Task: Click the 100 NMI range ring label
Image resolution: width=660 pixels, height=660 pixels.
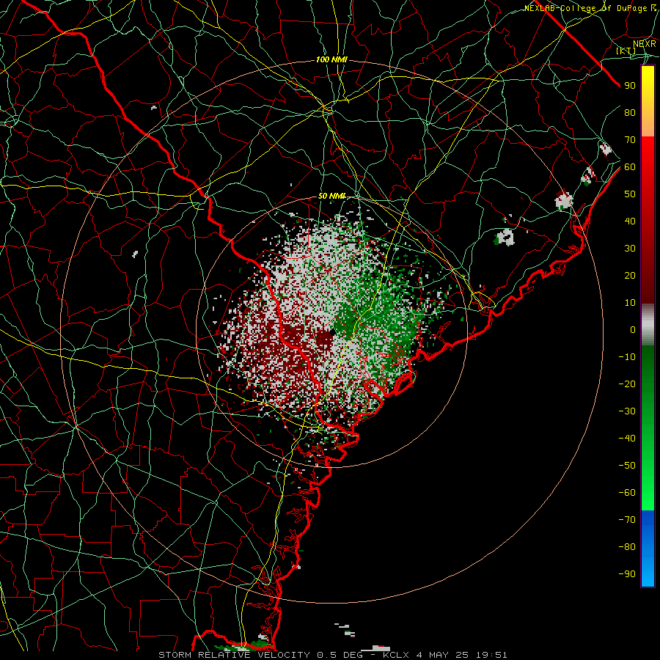Action: point(331,60)
